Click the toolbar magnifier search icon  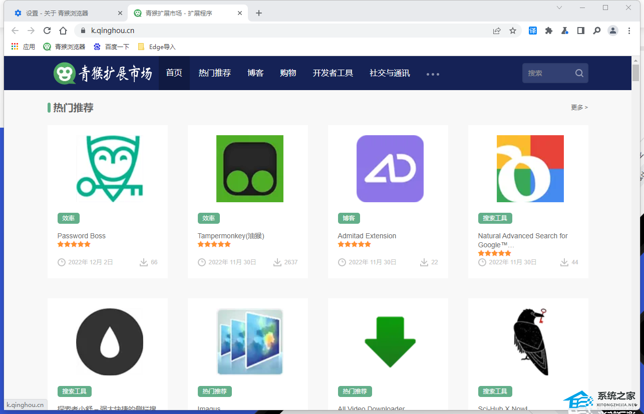[x=597, y=31]
